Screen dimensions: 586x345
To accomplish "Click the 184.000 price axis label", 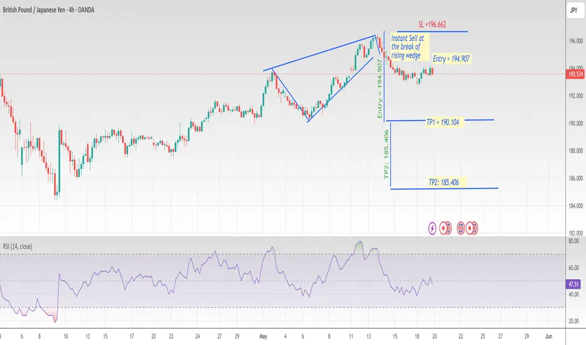I will 575,206.
